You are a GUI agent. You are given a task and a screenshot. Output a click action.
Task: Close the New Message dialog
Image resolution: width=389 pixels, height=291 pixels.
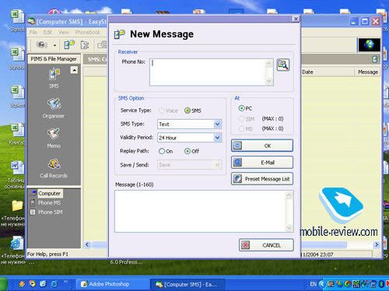tap(296, 19)
